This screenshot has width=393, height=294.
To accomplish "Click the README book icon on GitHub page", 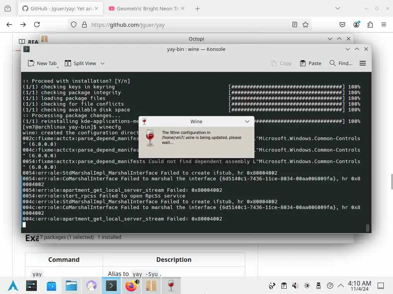I will [x=22, y=41].
